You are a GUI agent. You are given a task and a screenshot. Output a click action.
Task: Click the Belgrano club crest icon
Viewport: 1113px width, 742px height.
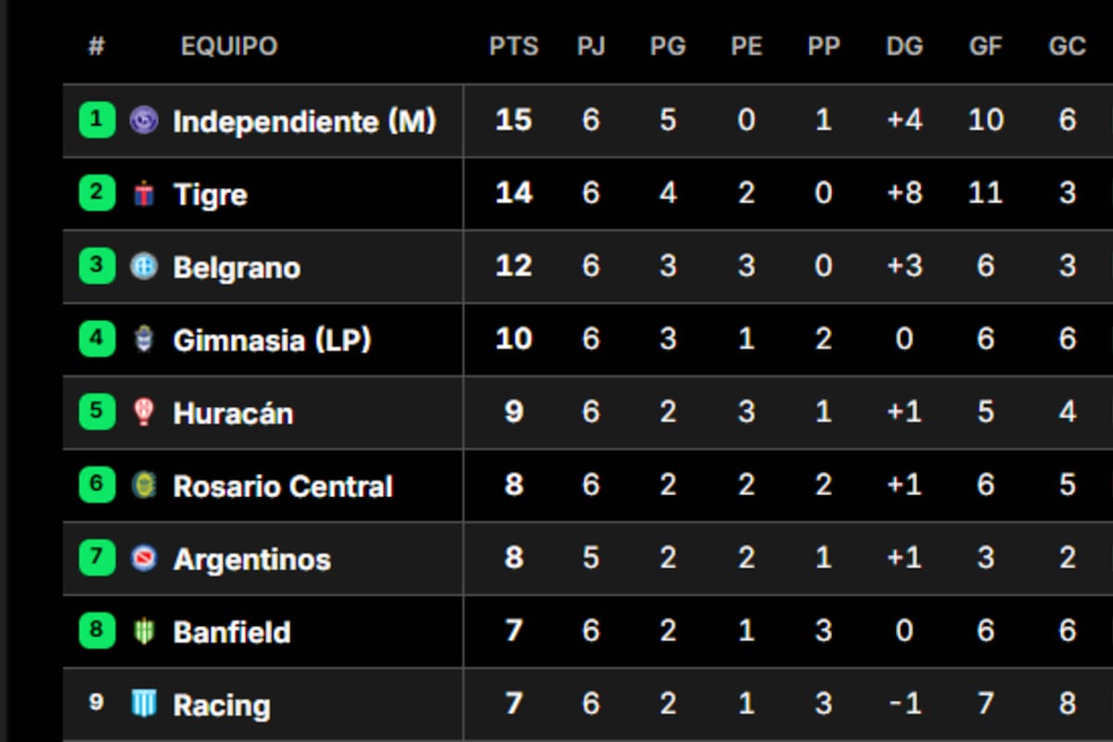144,267
